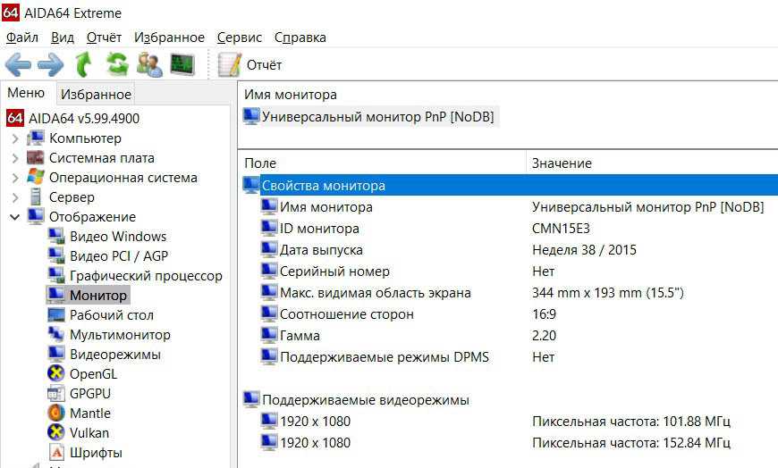Click the 16:9 value
778x468 pixels.
[544, 314]
